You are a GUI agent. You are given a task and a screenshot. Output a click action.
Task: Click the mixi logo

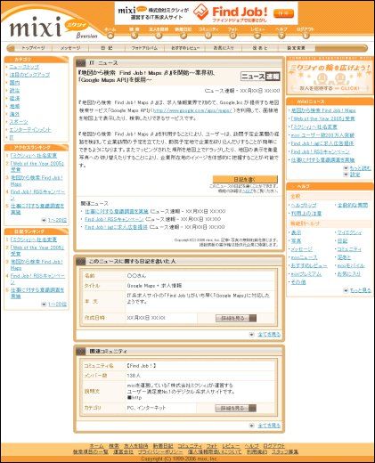click(36, 28)
